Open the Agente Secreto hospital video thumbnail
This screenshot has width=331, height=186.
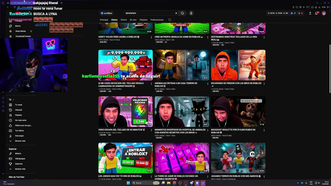point(182,112)
